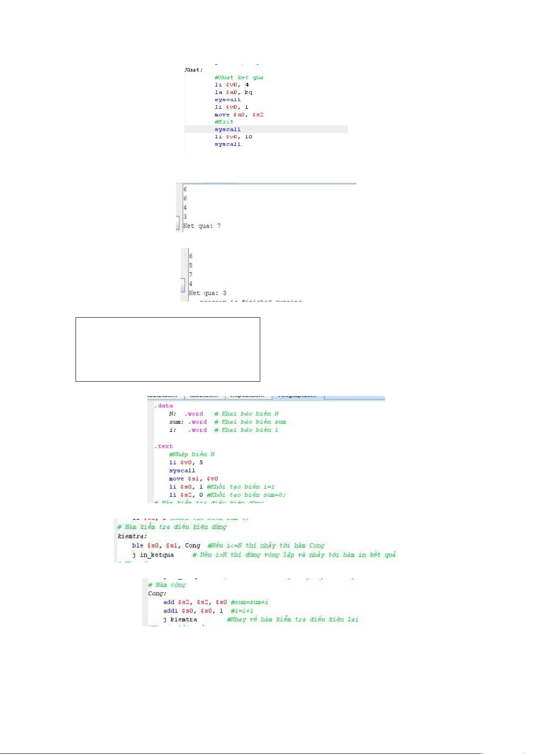The width and height of the screenshot is (533, 754).
Task: Click the highlighted syscall line under #Exit
Action: (228, 129)
